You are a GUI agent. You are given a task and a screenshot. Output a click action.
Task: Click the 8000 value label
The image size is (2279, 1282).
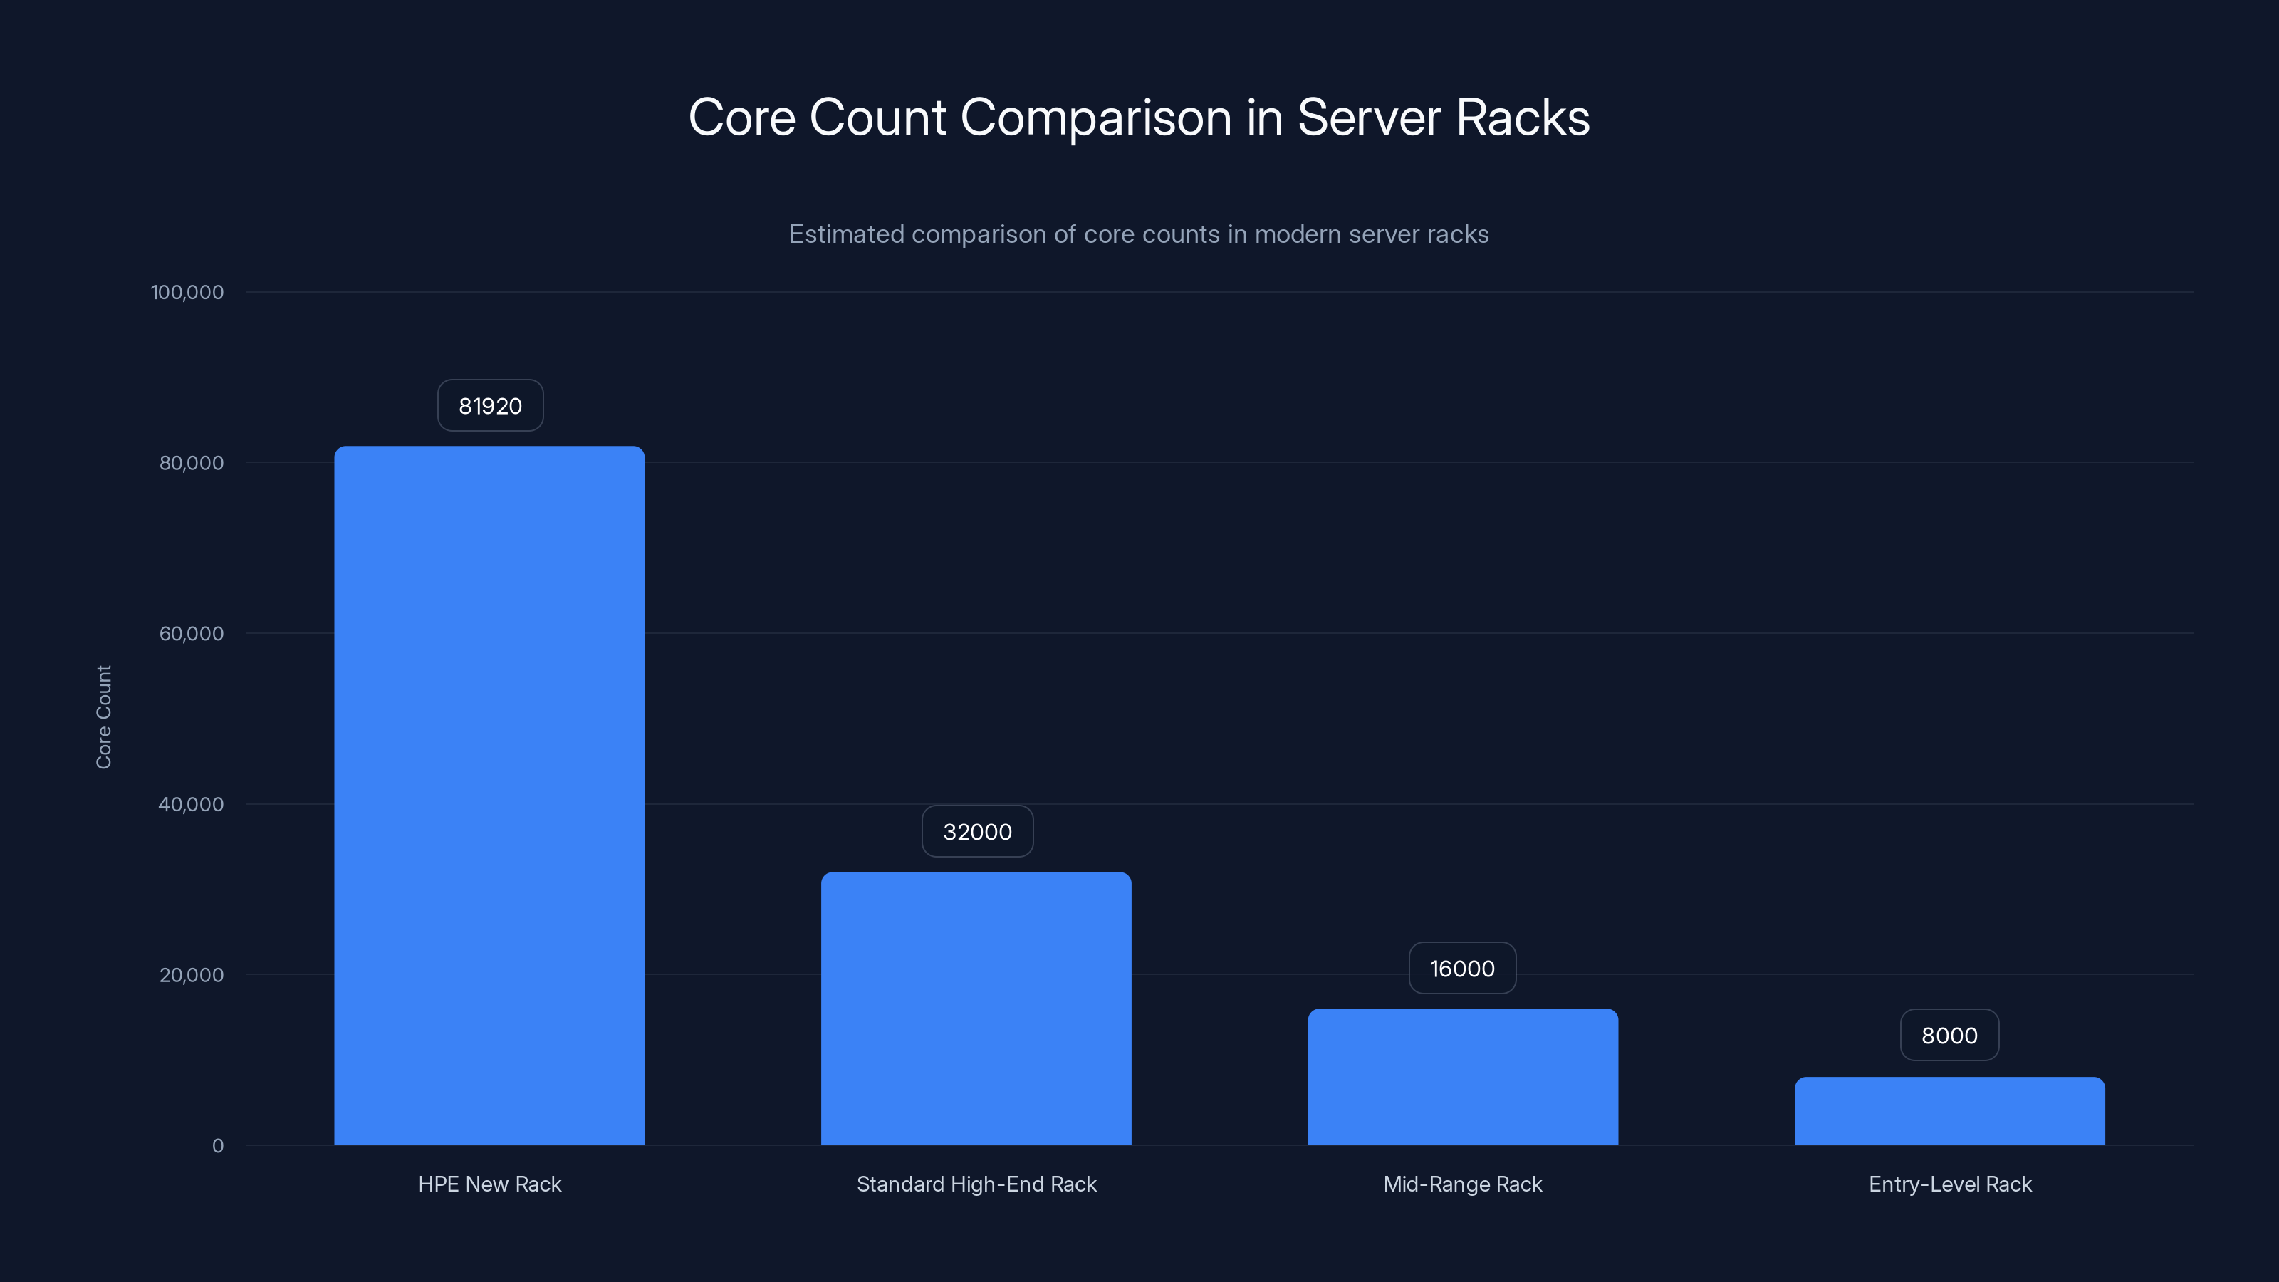pyautogui.click(x=1950, y=1036)
